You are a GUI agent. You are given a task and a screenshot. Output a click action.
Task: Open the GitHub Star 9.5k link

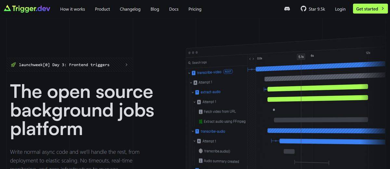[x=313, y=9]
